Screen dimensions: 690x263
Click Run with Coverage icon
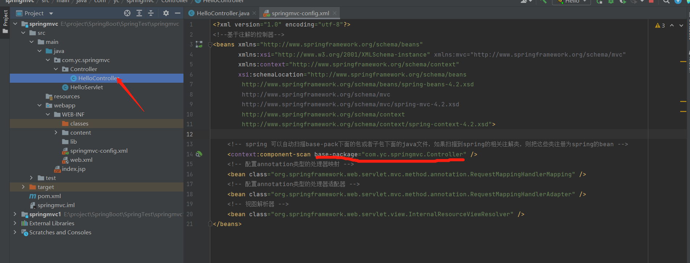[x=623, y=1]
